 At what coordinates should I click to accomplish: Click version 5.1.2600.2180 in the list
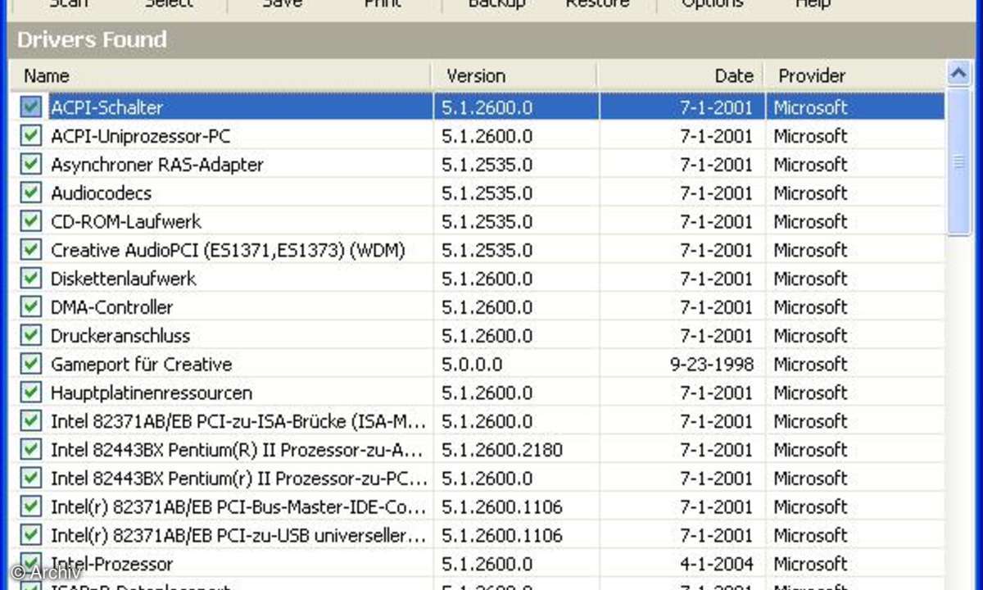pos(502,450)
